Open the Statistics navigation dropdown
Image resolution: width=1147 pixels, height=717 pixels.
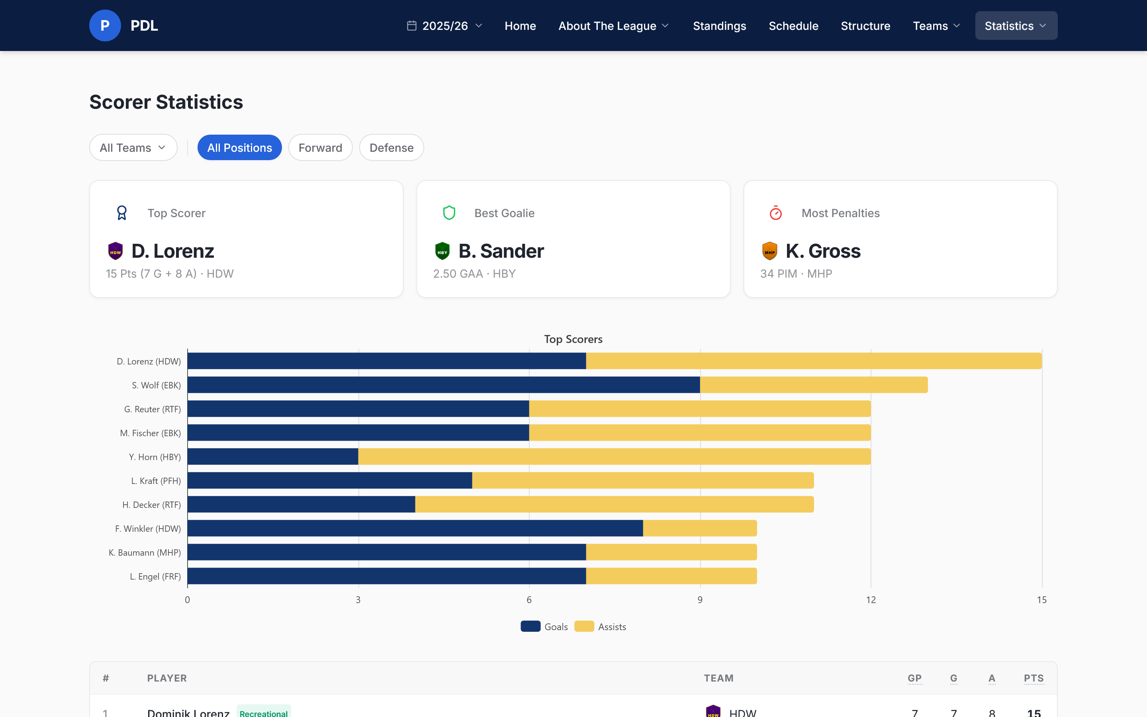click(x=1016, y=25)
